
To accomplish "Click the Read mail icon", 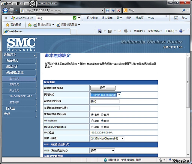I will coord(119,31).
